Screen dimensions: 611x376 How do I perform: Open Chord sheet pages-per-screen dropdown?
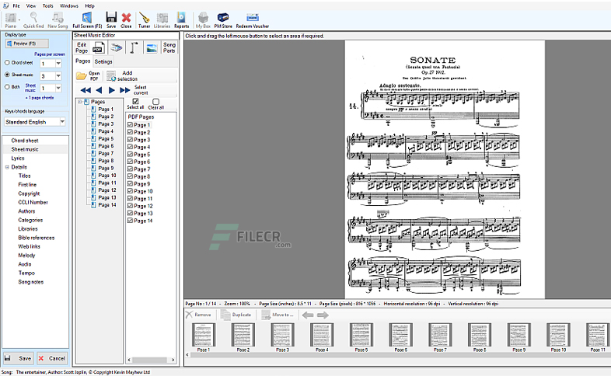(58, 64)
